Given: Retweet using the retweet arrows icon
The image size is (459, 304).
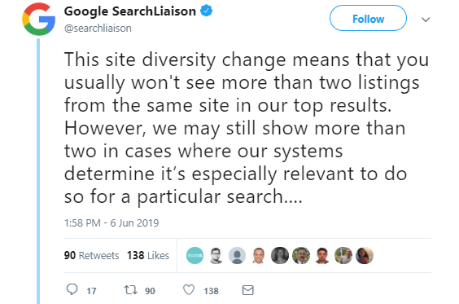Looking at the screenshot, I should click(x=130, y=290).
